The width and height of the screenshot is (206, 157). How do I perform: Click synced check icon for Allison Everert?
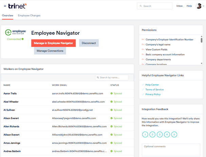pyautogui.click(x=112, y=135)
